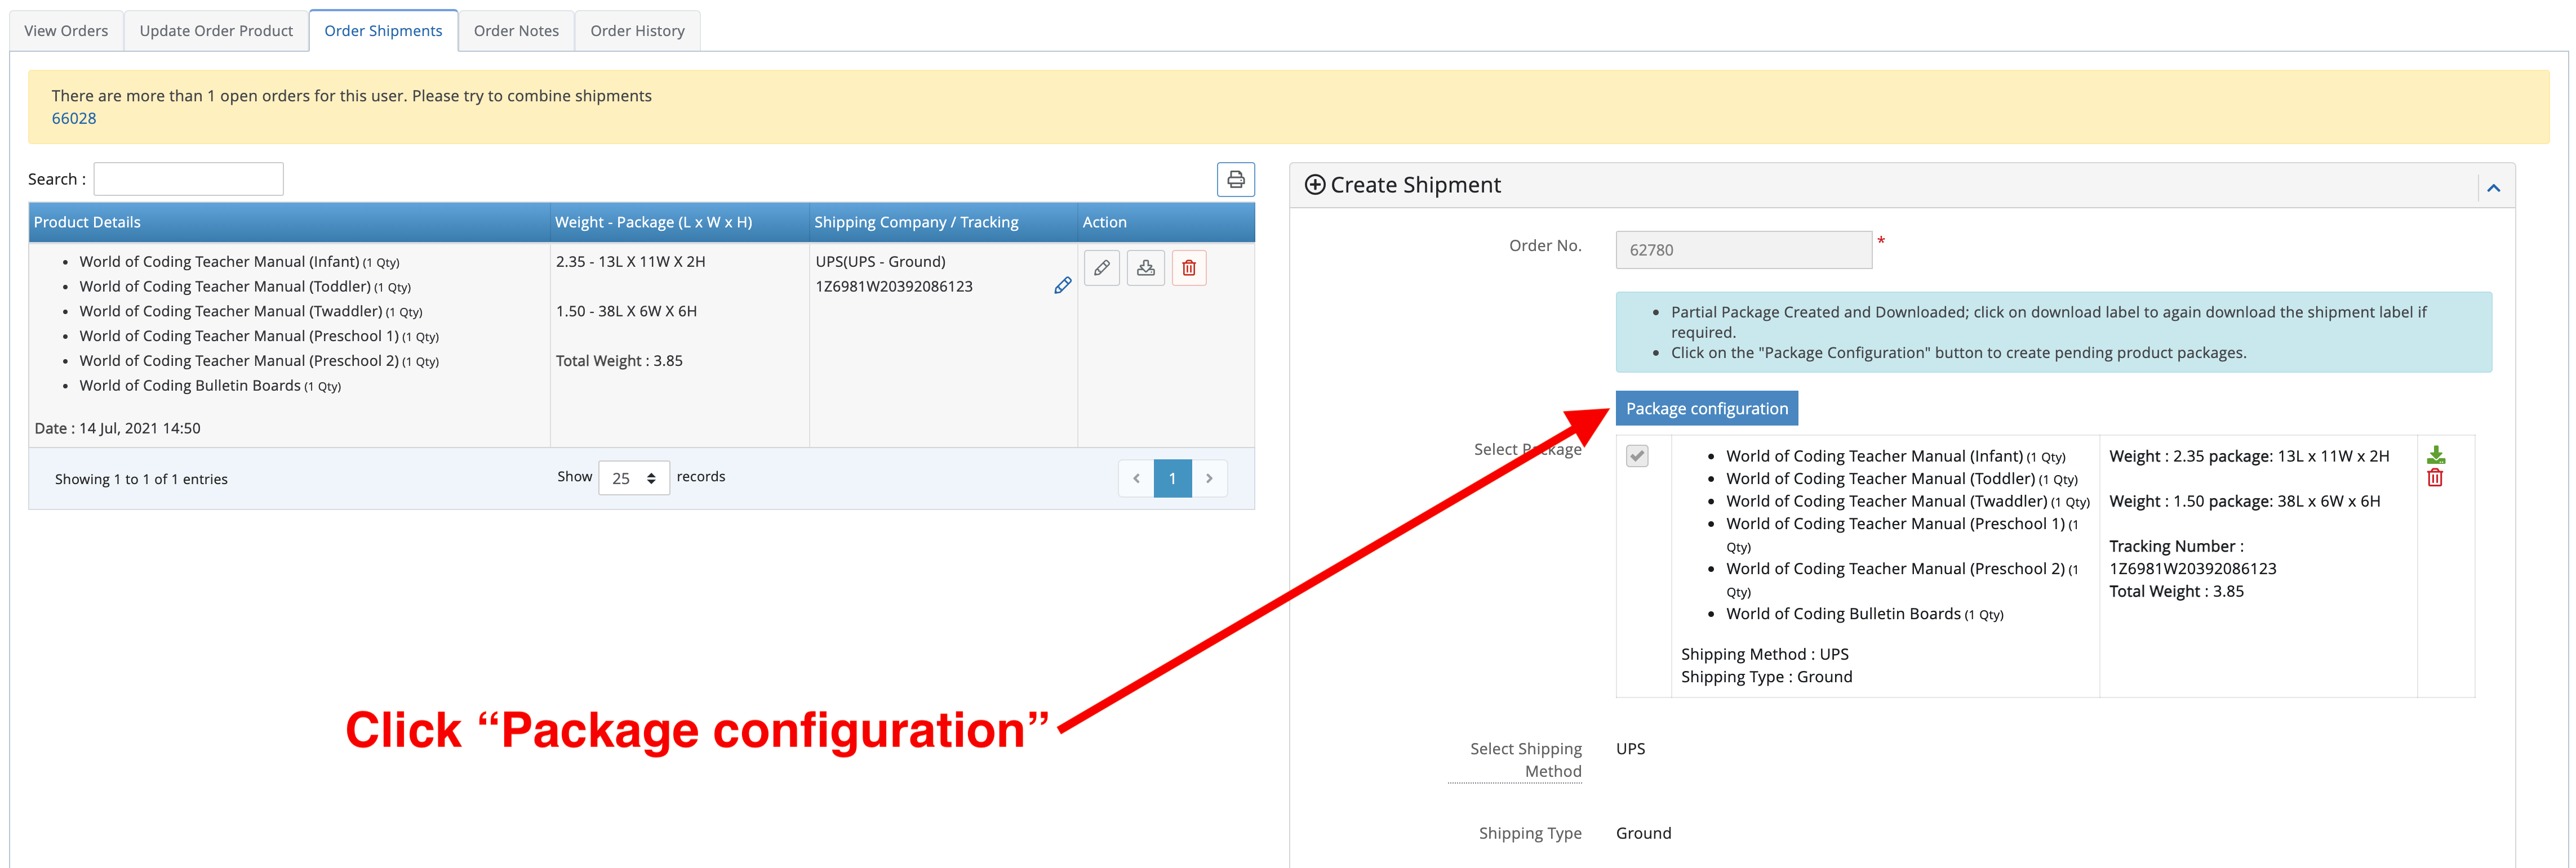Viewport: 2576px width, 868px height.
Task: Collapse the Create Shipment panel chevron
Action: tap(2493, 188)
